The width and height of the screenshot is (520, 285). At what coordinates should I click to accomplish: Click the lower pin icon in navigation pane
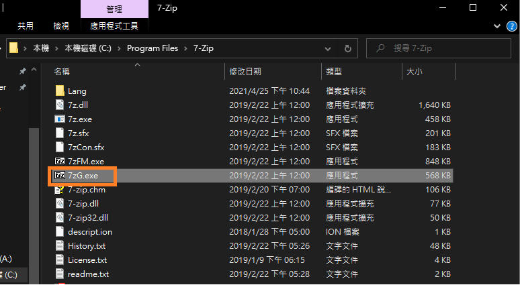point(23,87)
